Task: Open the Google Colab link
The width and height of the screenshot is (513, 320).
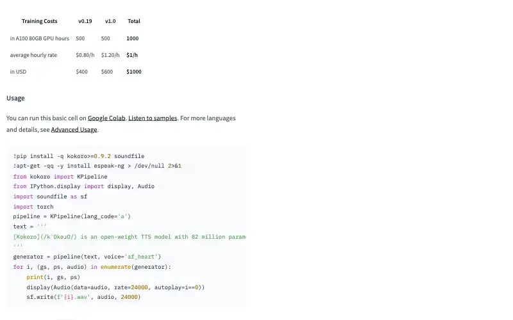Action: click(106, 118)
